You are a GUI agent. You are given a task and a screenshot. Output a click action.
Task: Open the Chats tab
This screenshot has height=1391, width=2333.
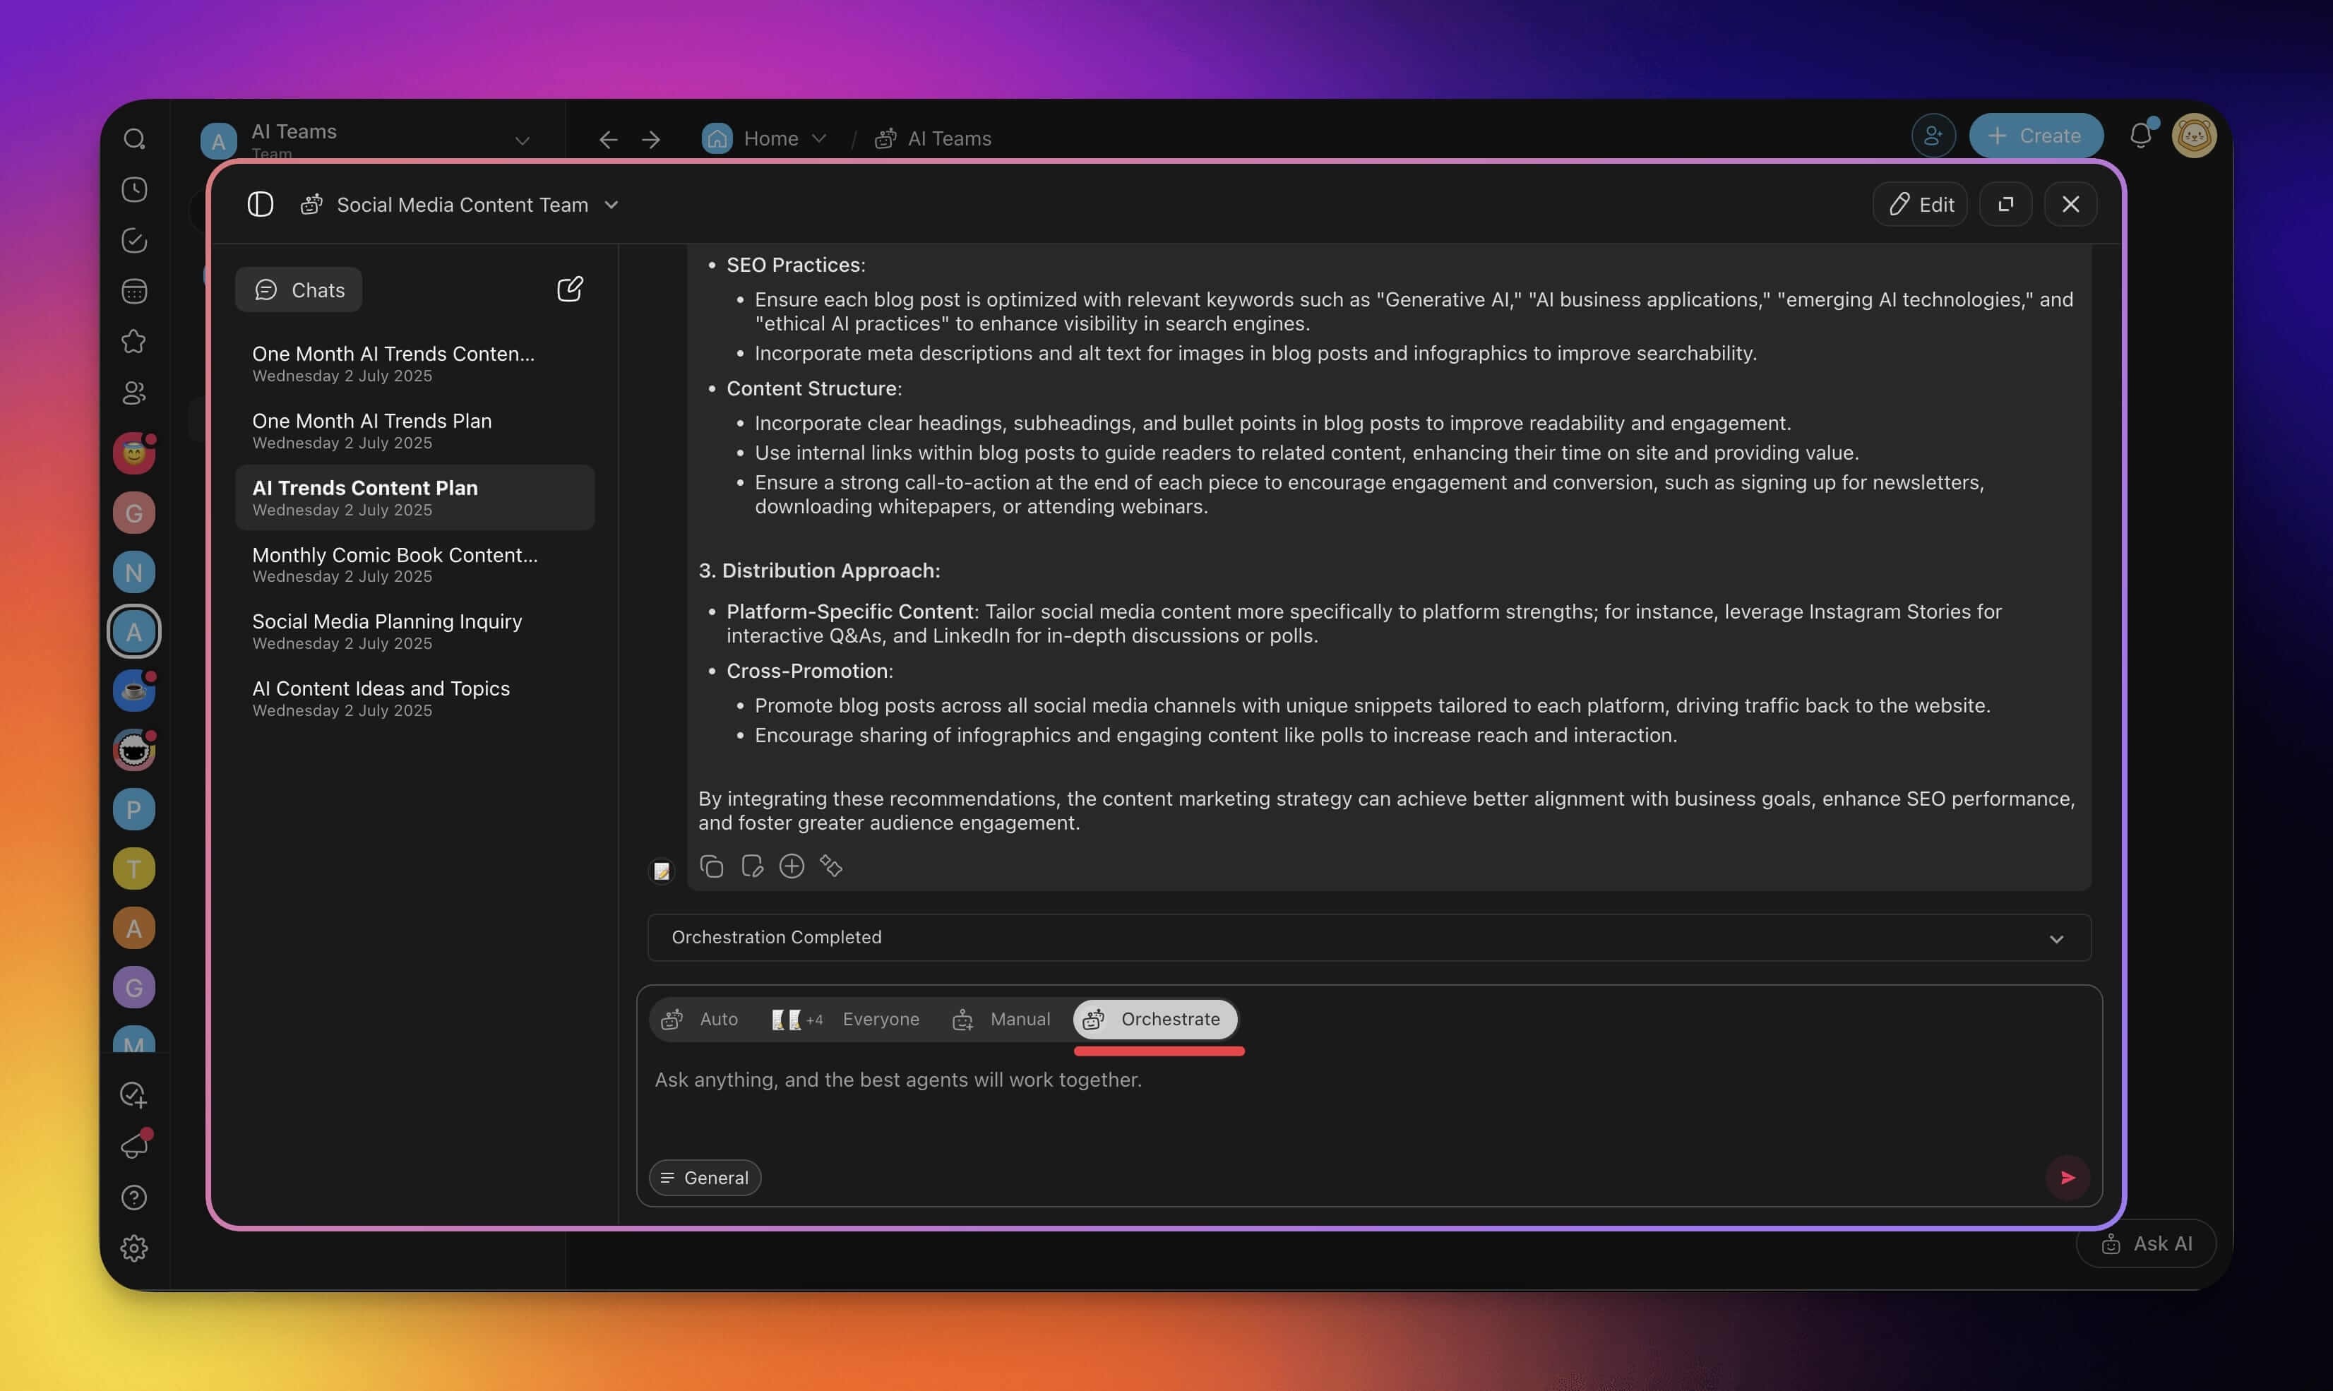tap(299, 289)
